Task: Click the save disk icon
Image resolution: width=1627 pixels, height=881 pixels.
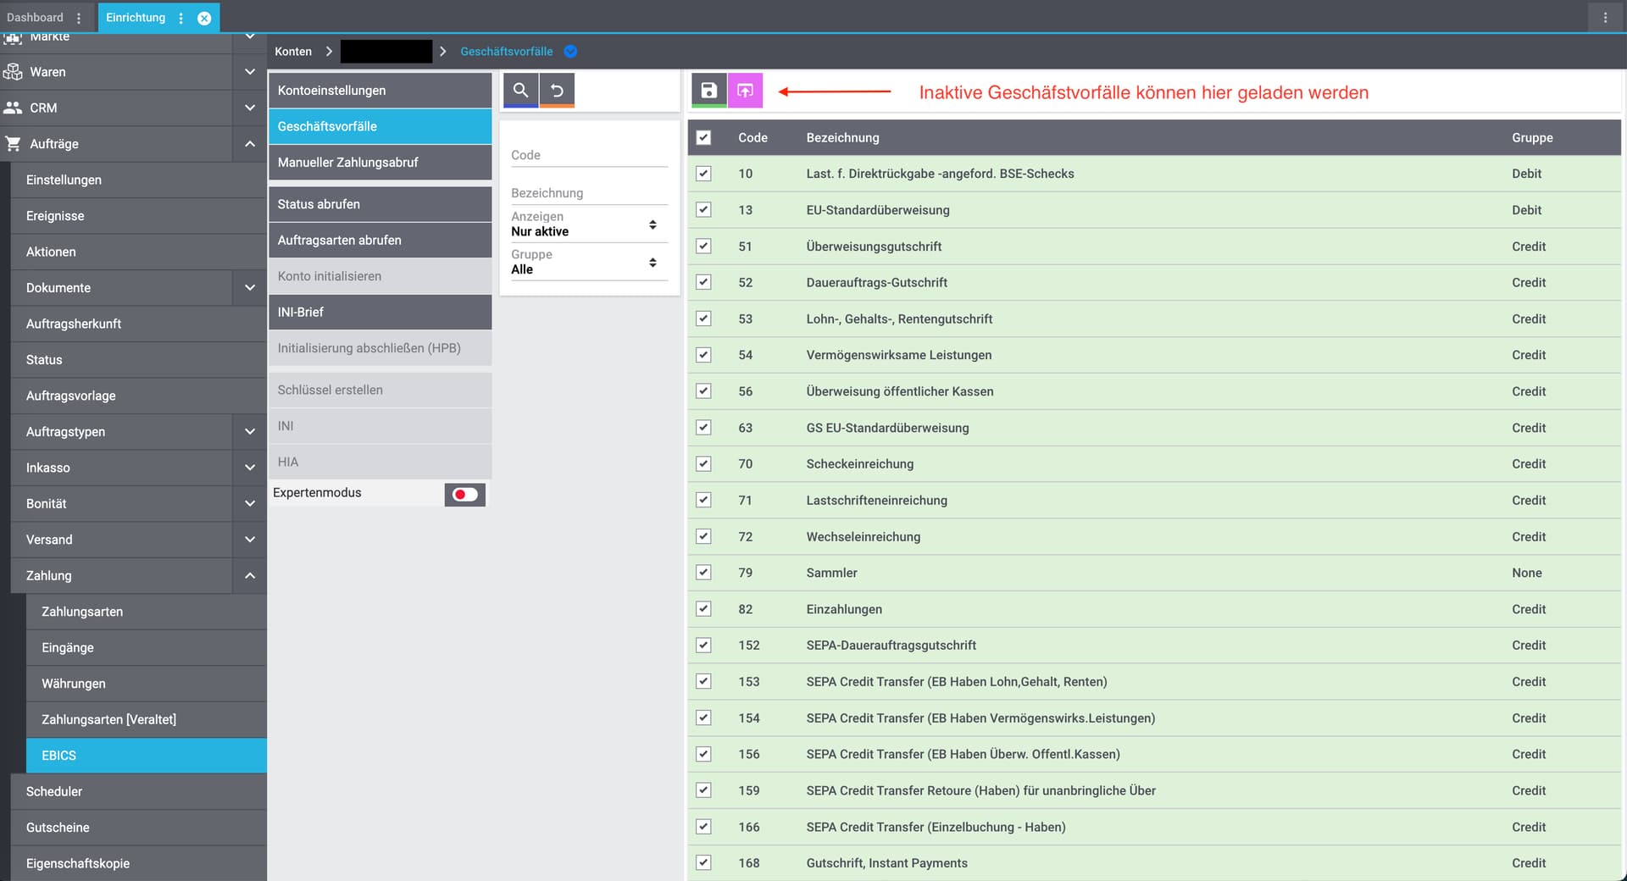Action: [x=709, y=91]
